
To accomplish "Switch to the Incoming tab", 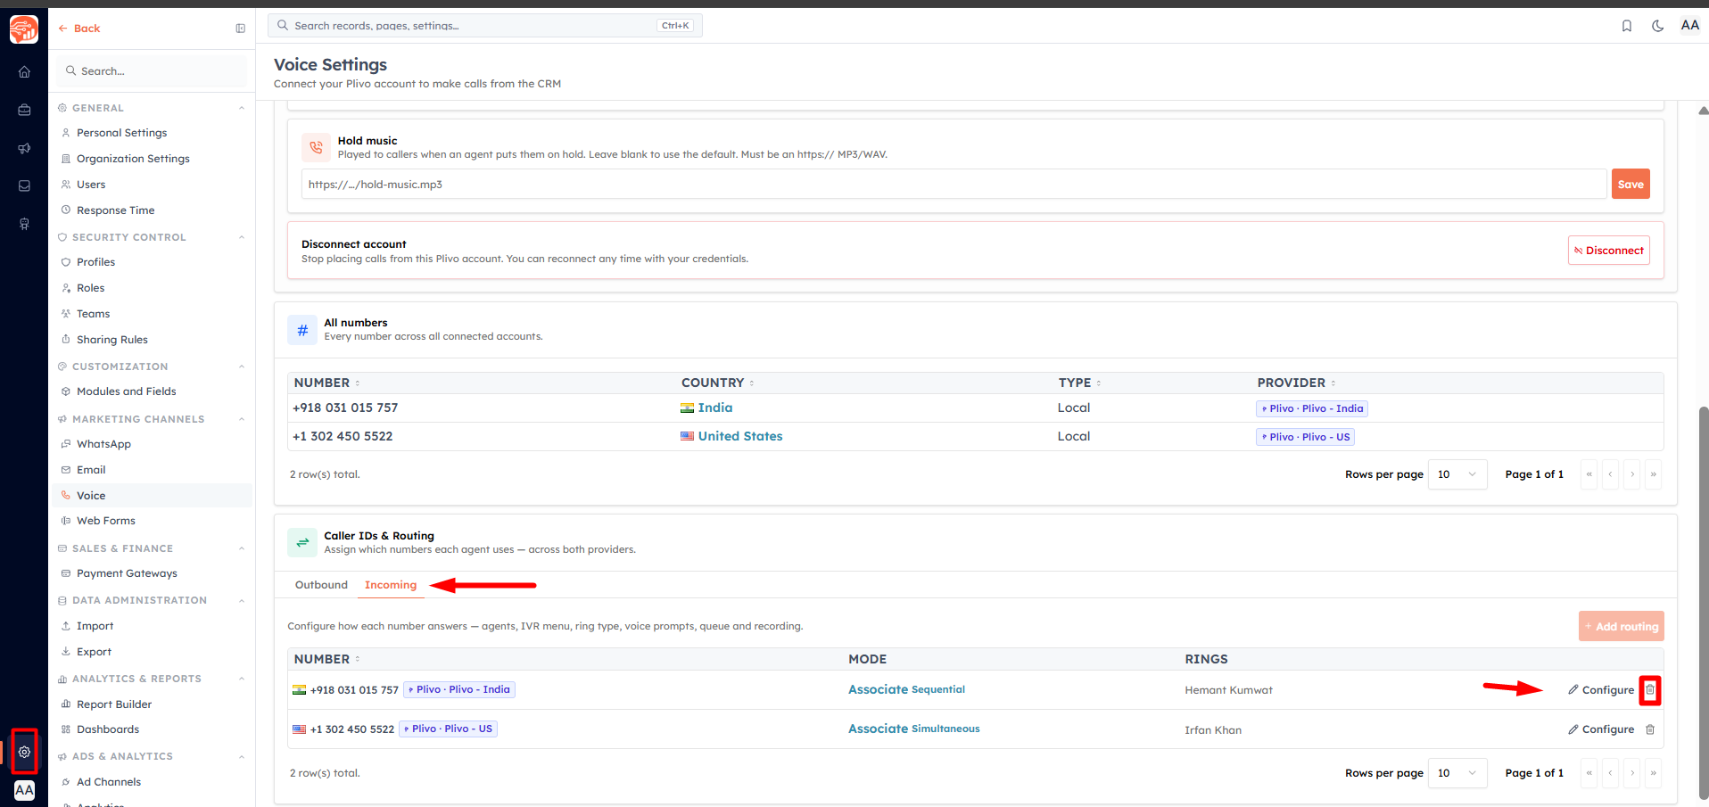I will click(391, 585).
